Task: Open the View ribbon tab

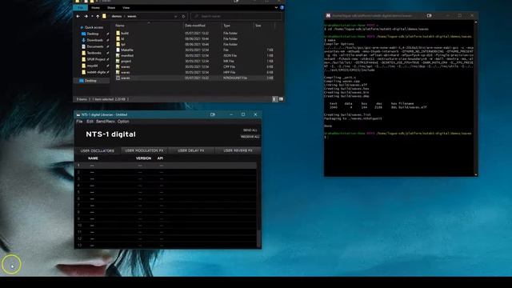Action: pos(126,7)
